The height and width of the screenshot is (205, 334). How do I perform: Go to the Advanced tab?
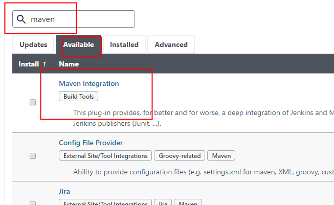171,44
